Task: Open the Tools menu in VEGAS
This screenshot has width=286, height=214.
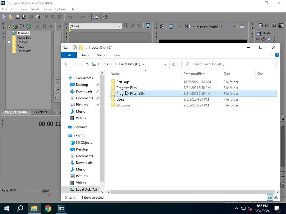Action: (47, 9)
